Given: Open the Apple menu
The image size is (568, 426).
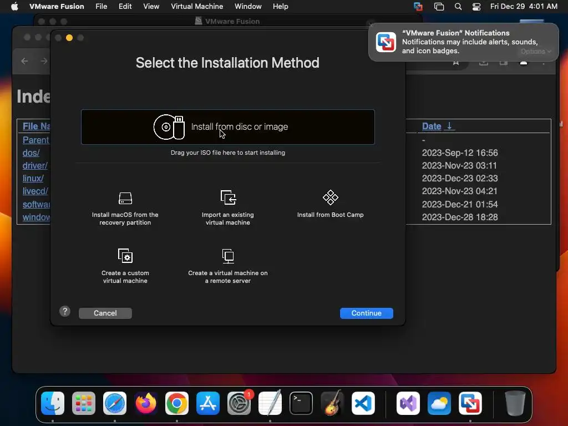Looking at the screenshot, I should 14,6.
